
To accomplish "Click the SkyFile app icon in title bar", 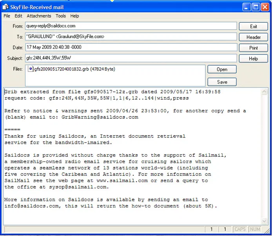I will [x=5, y=7].
